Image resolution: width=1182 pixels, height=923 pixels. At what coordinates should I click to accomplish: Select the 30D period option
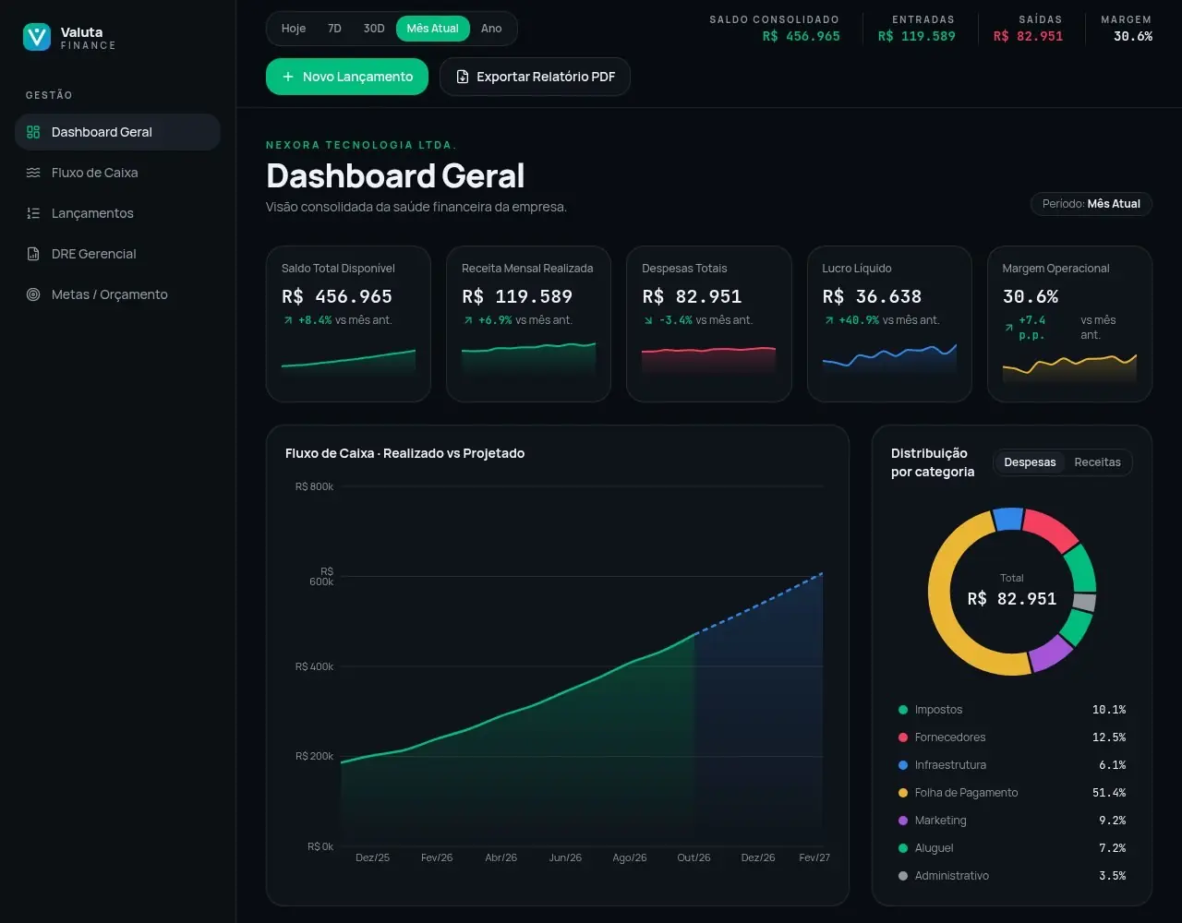point(374,29)
